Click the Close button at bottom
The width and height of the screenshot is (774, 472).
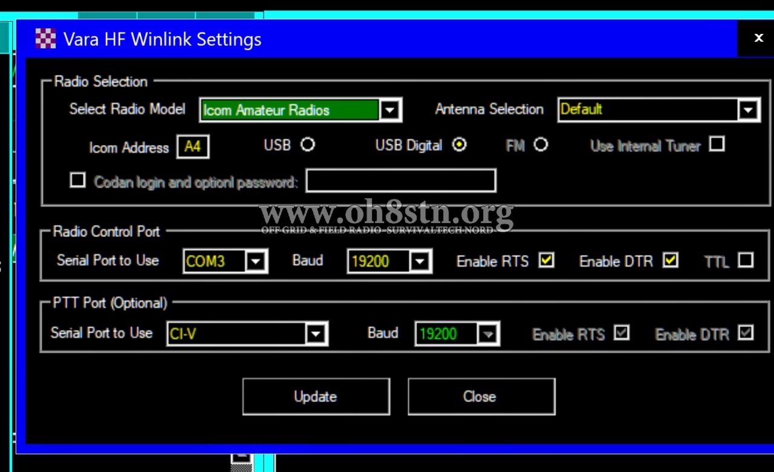[481, 396]
